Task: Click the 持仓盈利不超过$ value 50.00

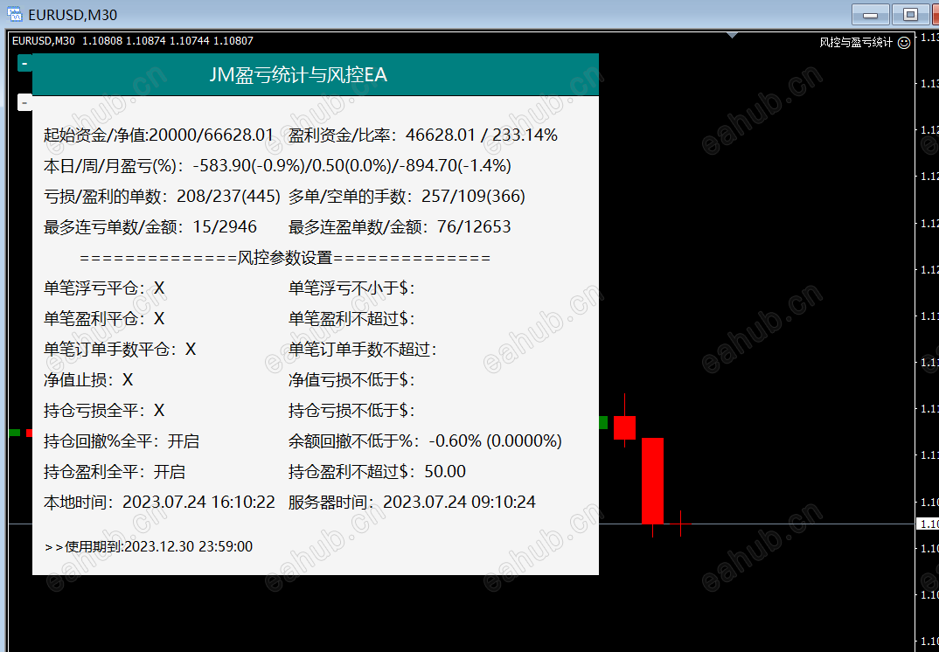Action: click(x=445, y=472)
